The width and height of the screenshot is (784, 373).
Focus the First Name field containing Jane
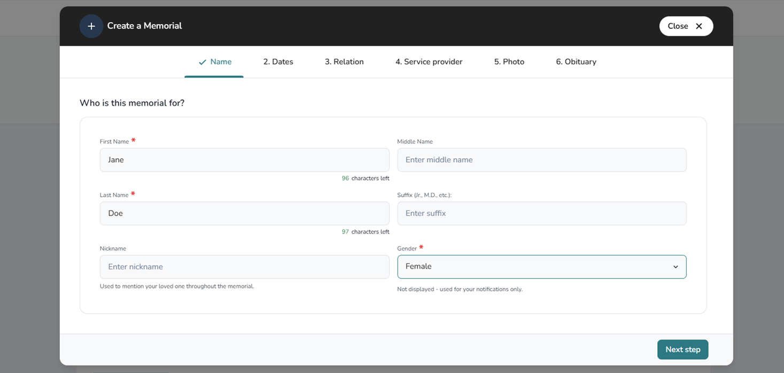[244, 160]
